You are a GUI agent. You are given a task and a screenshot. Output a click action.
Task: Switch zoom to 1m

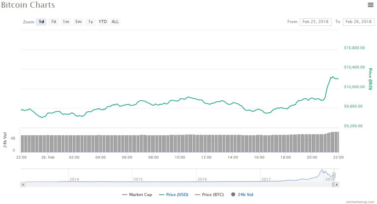tap(66, 22)
